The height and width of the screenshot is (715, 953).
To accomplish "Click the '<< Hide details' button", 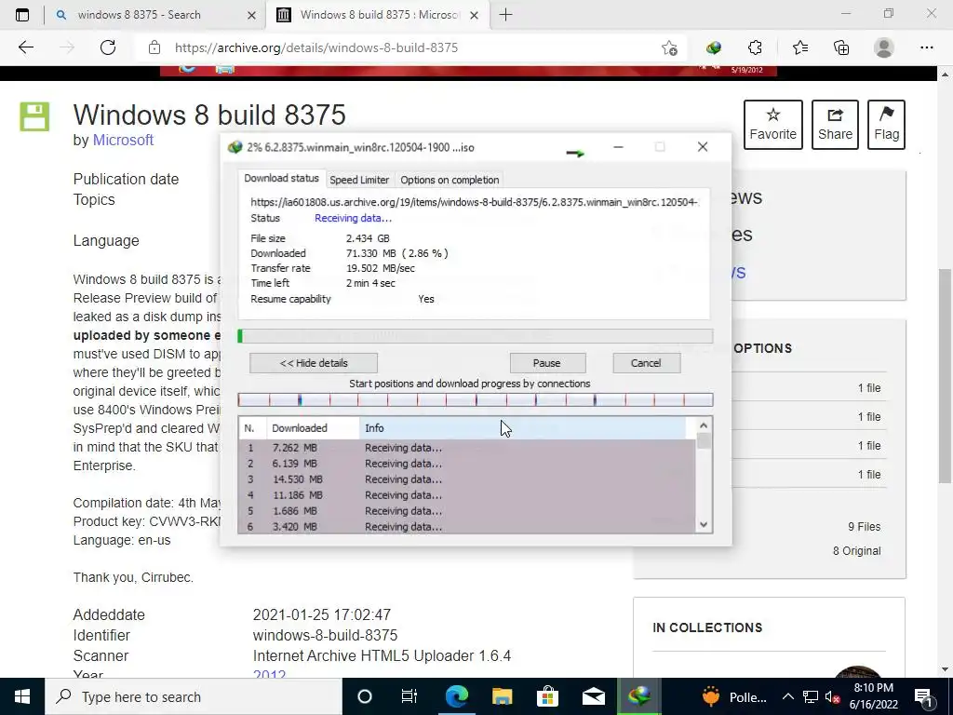I will coord(314,363).
